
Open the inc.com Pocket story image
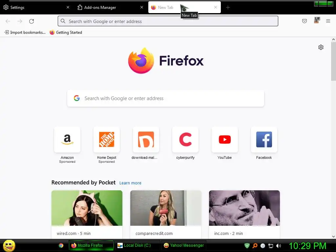[x=244, y=208]
